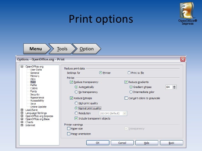
Task: Enable the Paper size warning checkbox
Action: (x=69, y=129)
